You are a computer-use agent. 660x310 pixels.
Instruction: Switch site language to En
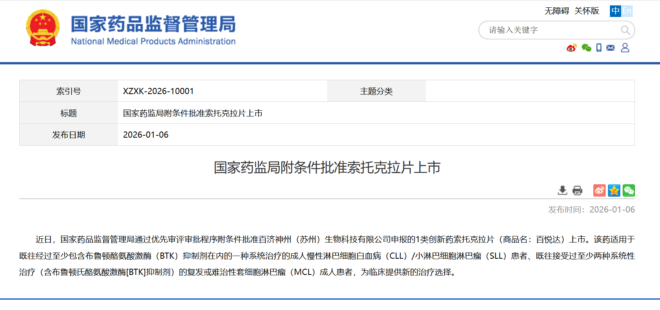pos(627,11)
